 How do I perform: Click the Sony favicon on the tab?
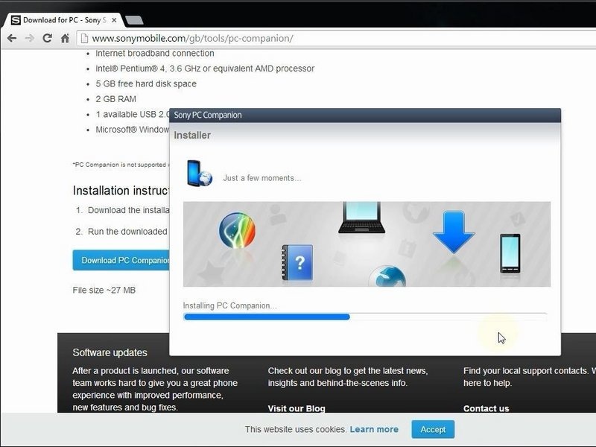[16, 20]
